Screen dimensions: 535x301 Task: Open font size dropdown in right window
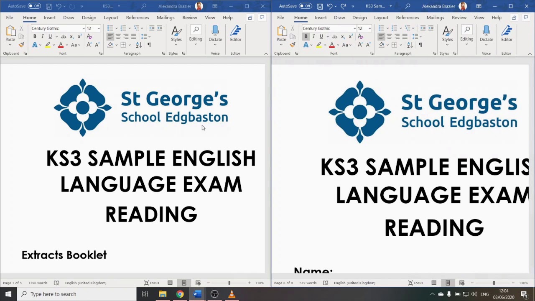(369, 28)
